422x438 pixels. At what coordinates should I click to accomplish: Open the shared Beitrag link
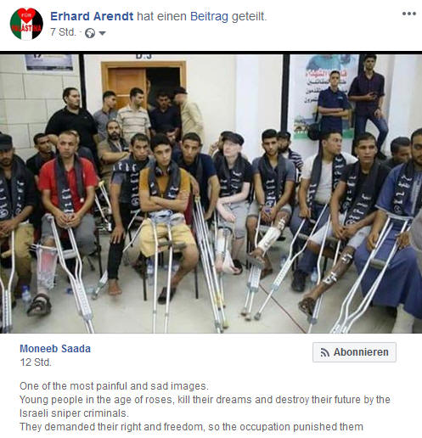(x=209, y=16)
